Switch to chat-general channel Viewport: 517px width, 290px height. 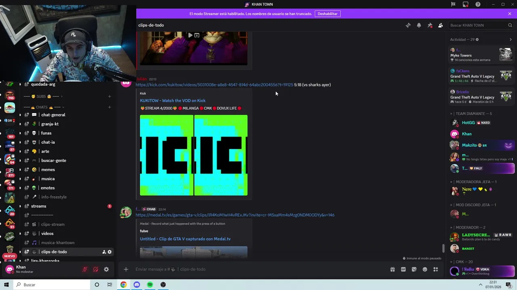pyautogui.click(x=68, y=115)
